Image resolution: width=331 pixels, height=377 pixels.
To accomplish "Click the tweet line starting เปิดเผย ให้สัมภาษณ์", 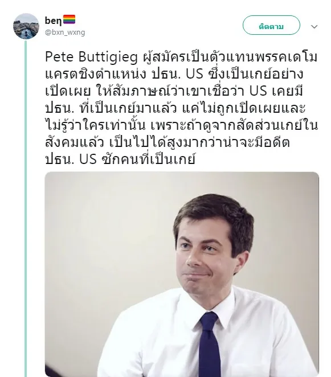I will click(174, 91).
